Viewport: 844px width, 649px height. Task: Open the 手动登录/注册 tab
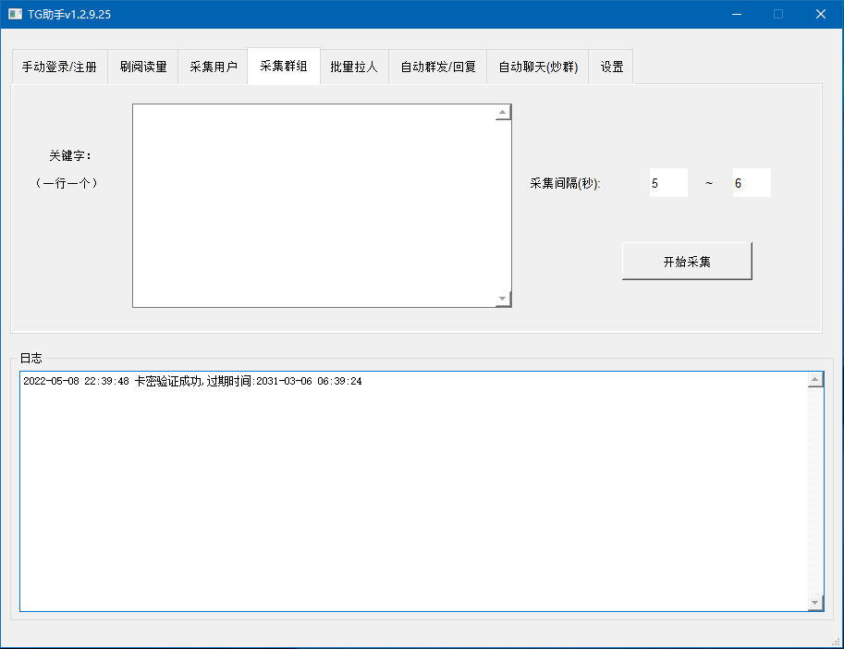(59, 67)
